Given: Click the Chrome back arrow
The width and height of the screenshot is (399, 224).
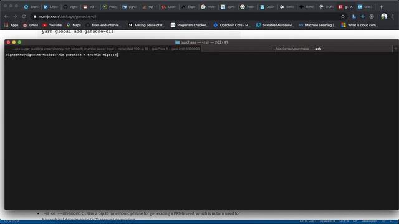Looking at the screenshot, I should 6,17.
